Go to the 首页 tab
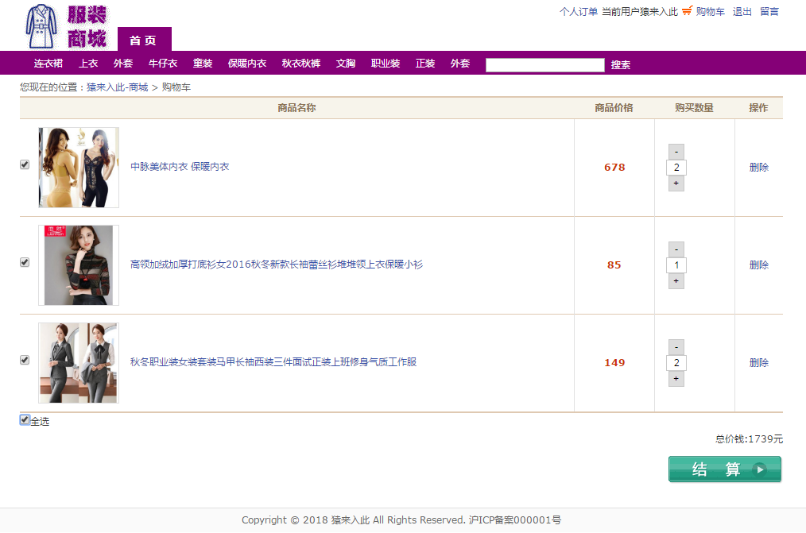Image resolution: width=806 pixels, height=533 pixels. (x=145, y=40)
